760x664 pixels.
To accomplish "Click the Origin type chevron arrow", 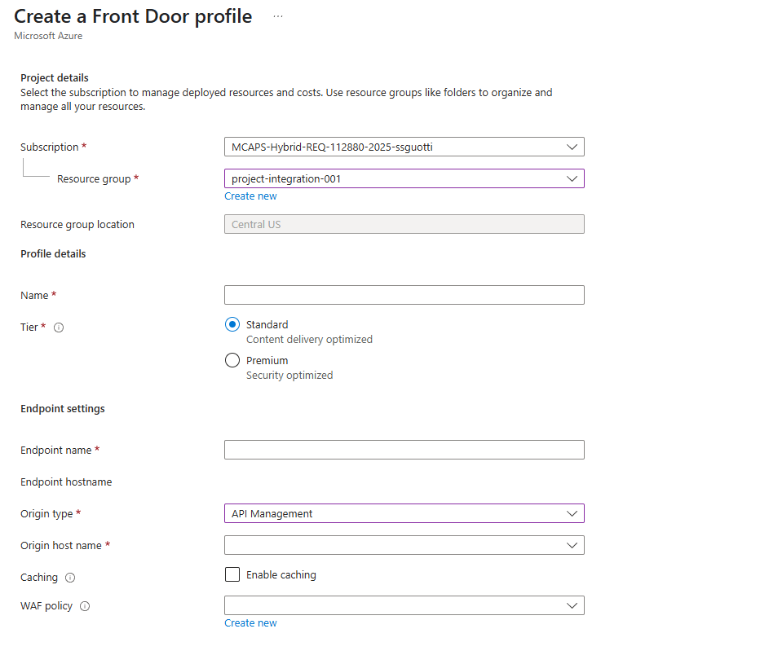I will coord(572,514).
